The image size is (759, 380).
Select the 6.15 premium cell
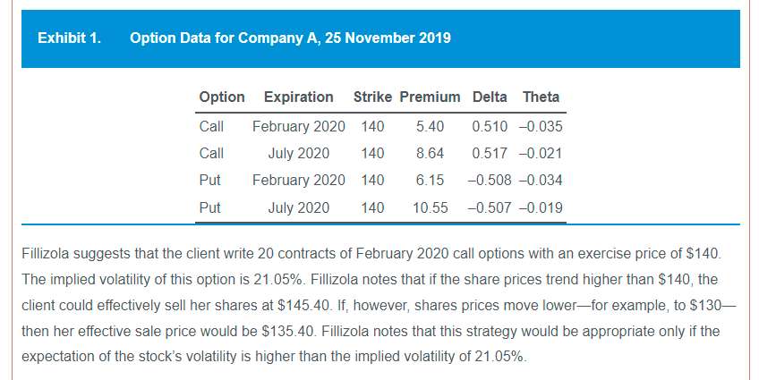[430, 181]
